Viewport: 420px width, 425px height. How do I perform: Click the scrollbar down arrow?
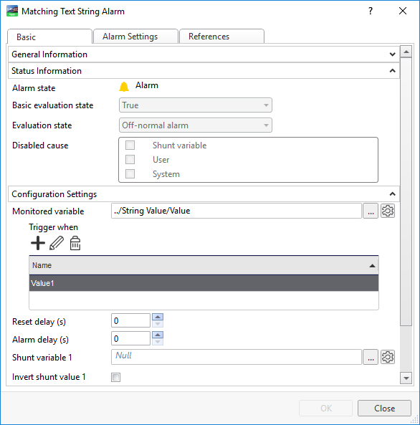[x=406, y=378]
